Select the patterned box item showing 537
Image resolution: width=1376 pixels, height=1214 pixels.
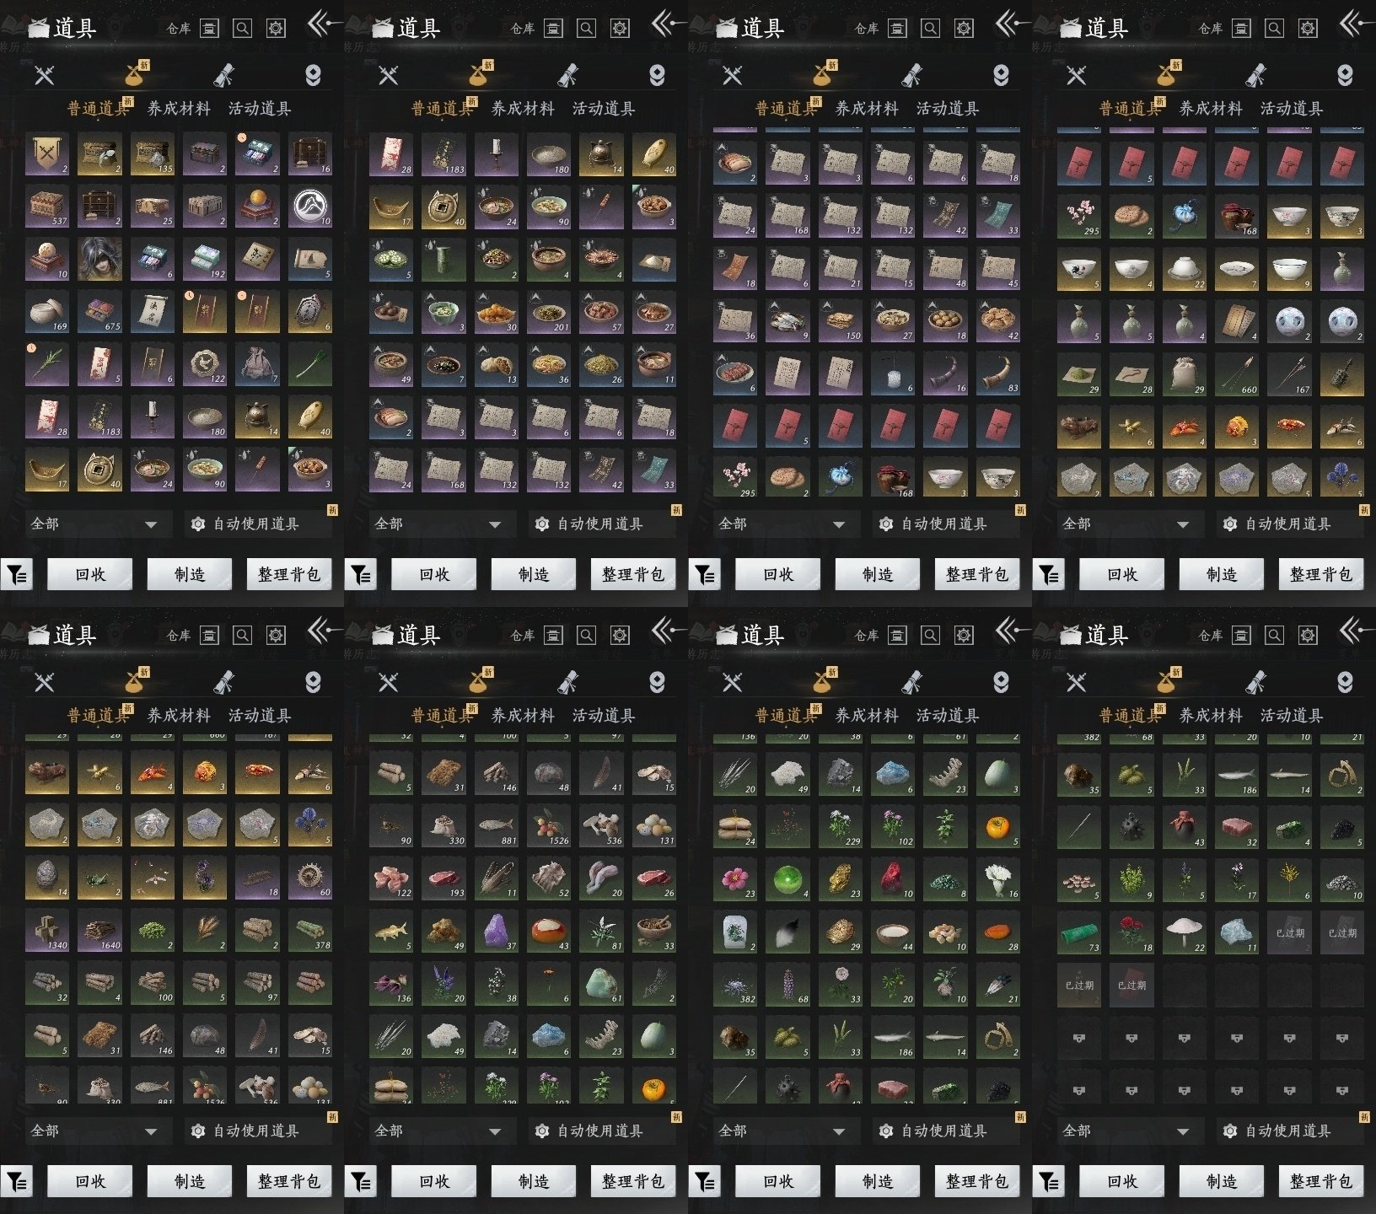click(x=47, y=207)
